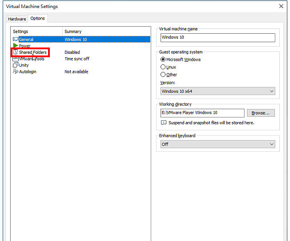Select Power in the settings list
Viewport: 290px width, 241px height.
click(24, 46)
